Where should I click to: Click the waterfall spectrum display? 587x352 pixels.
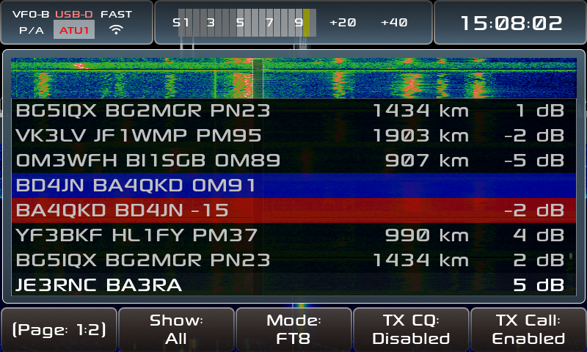pos(293,78)
